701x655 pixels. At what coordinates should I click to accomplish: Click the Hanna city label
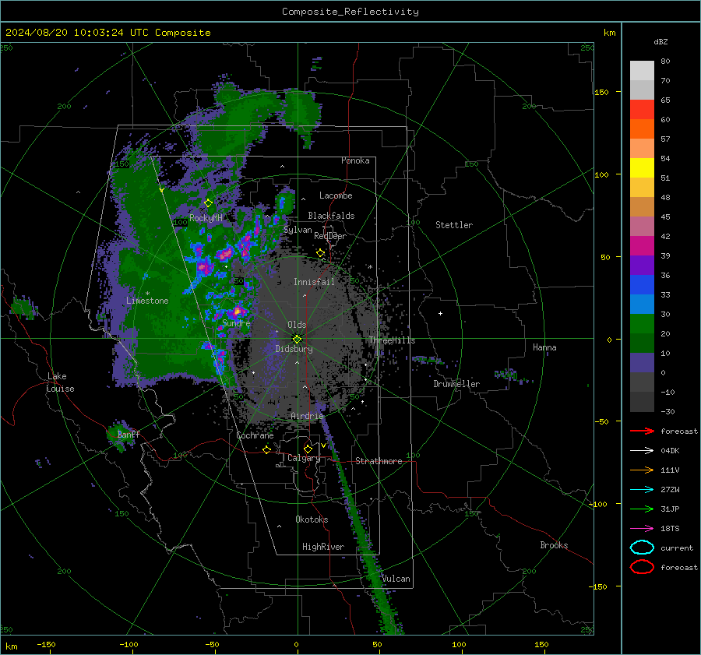tap(544, 347)
